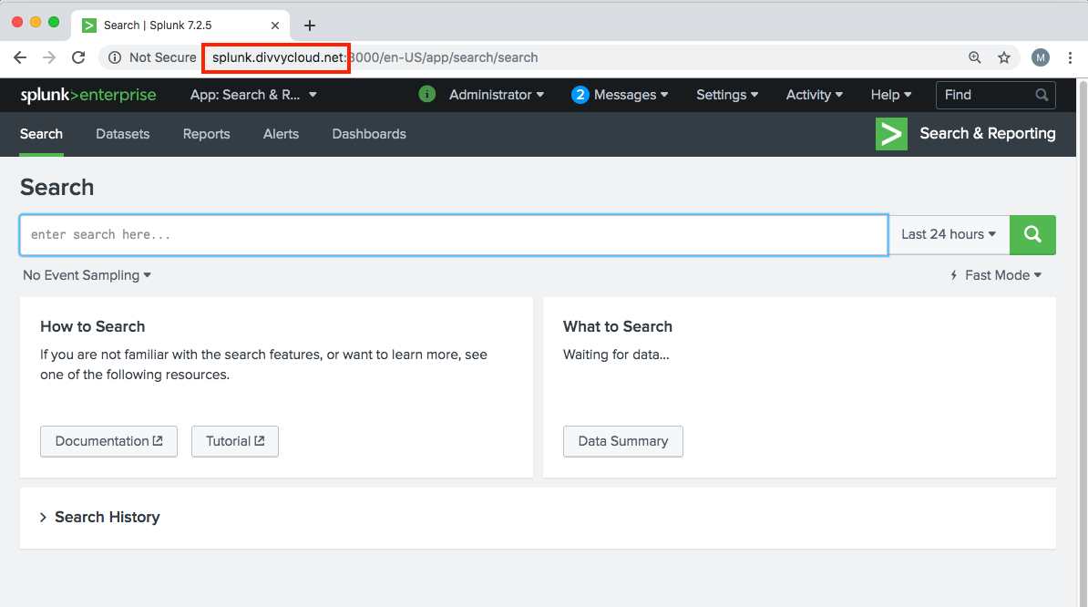Click the green health status info icon
The height and width of the screenshot is (607, 1088).
426,94
